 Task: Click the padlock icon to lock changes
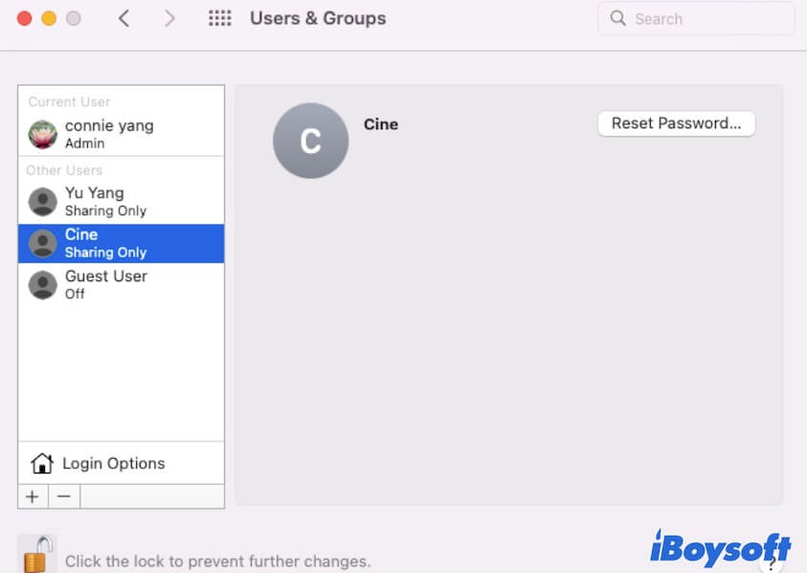[37, 555]
